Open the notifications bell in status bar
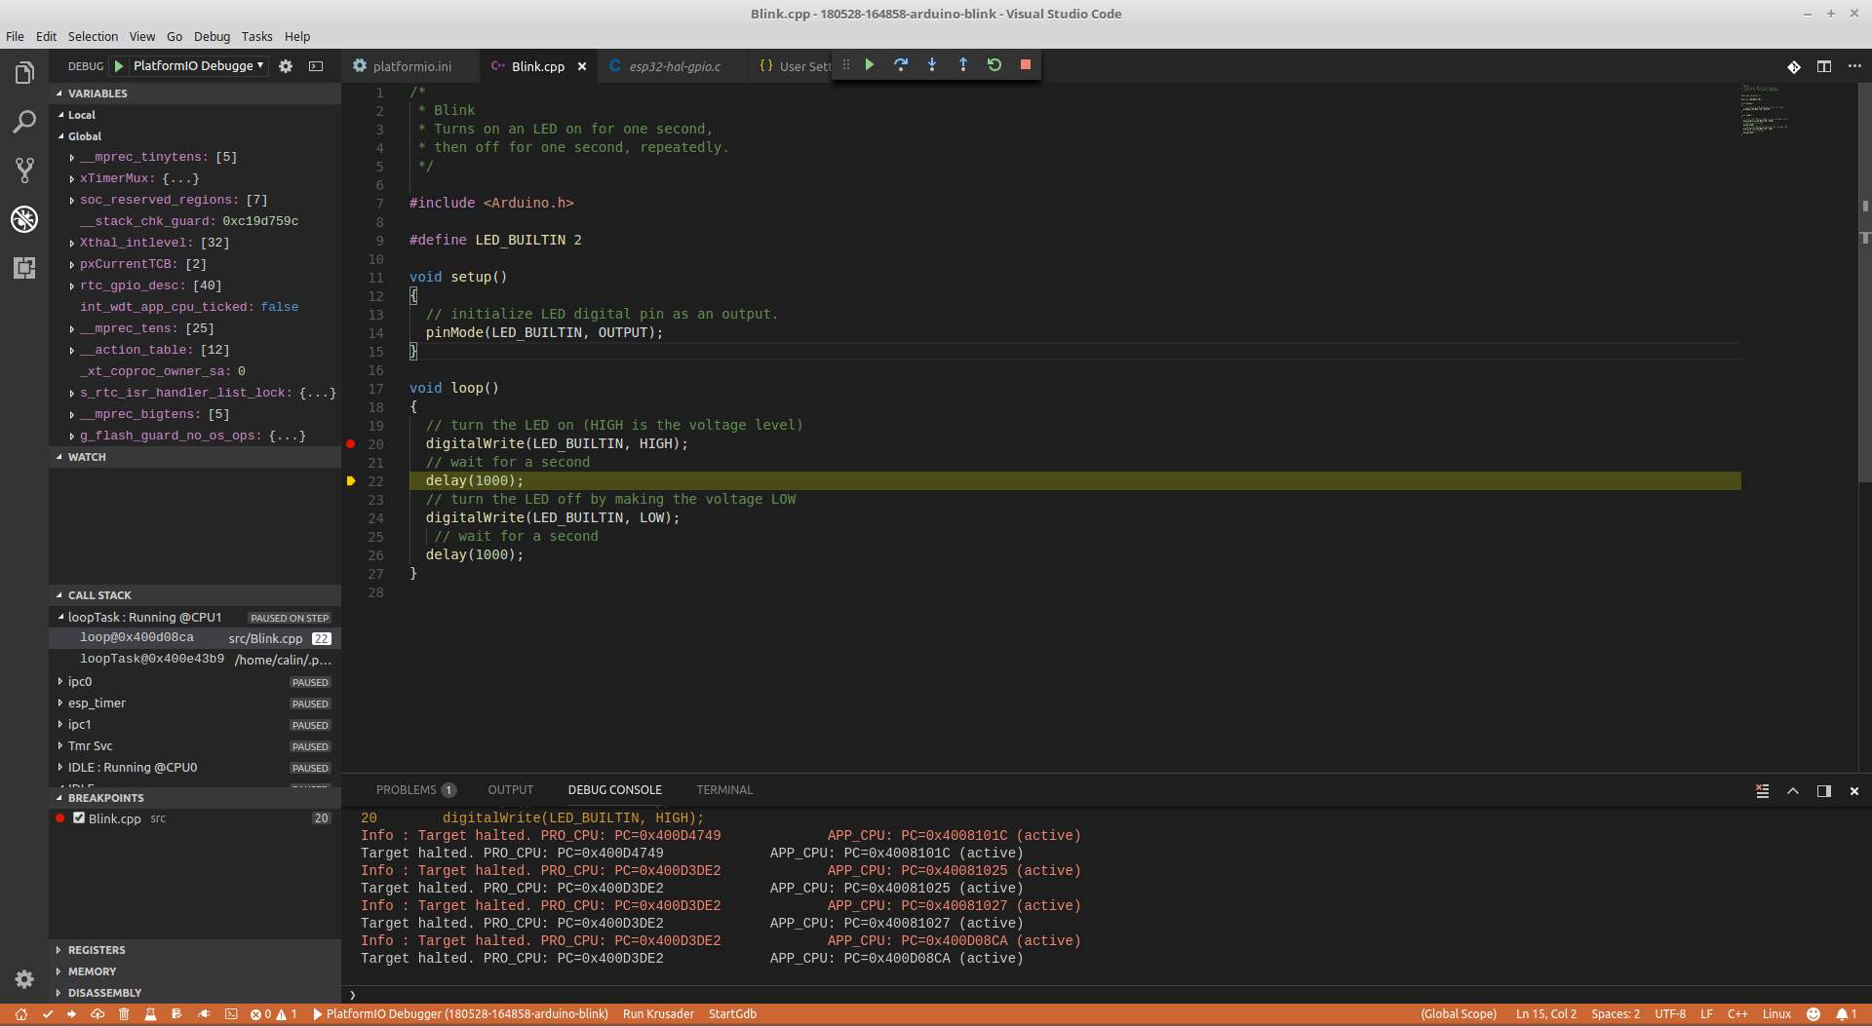The height and width of the screenshot is (1026, 1872). pos(1846,1014)
